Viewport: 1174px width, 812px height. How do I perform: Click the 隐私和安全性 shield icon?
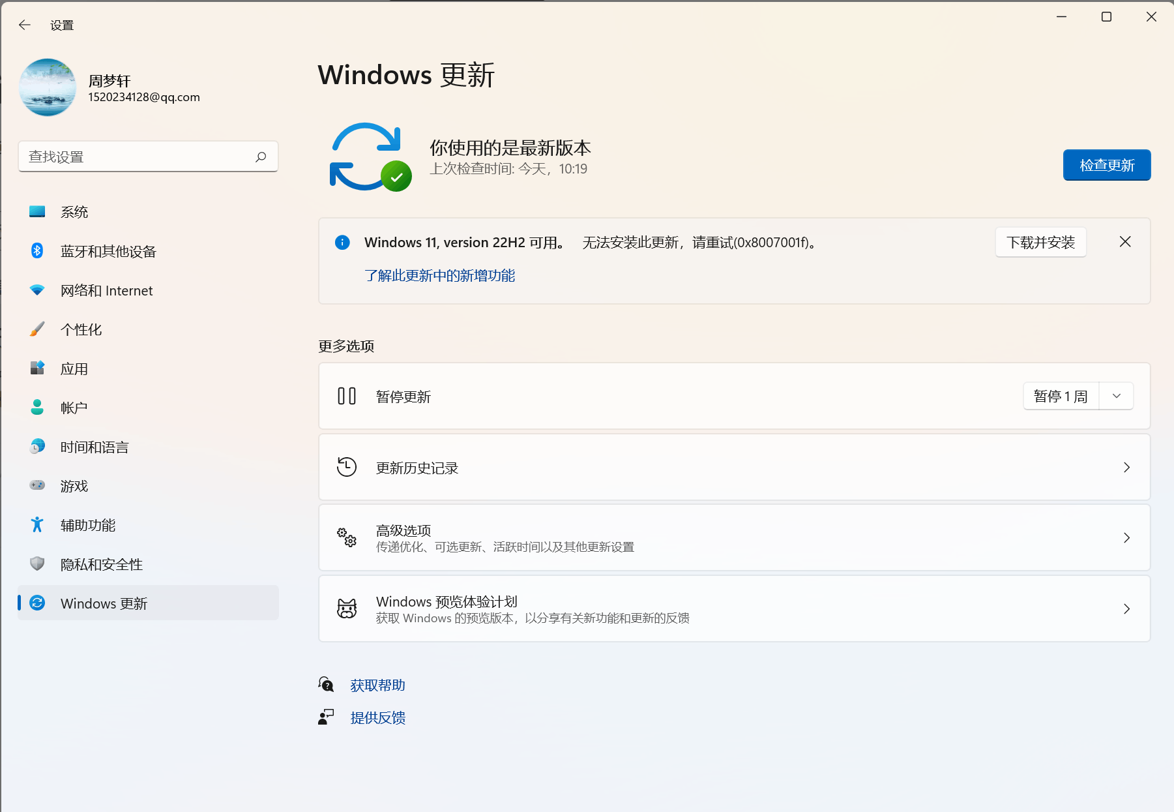(37, 564)
